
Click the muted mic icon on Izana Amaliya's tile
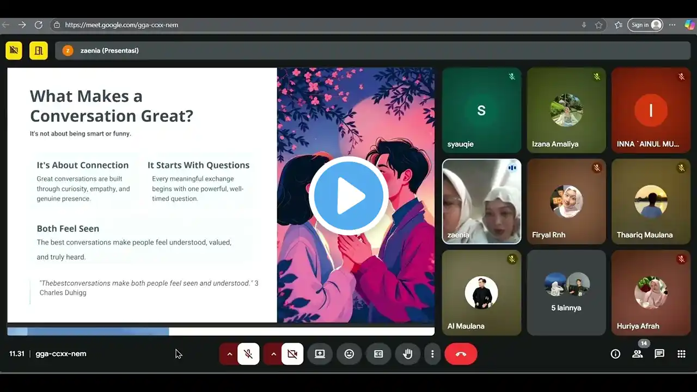pyautogui.click(x=597, y=77)
